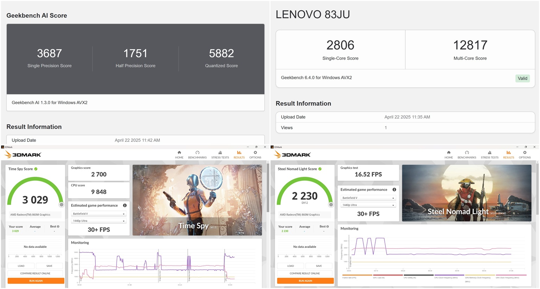Click green validation checkmark next to Time Spy Score
The width and height of the screenshot is (540, 289).
click(36, 169)
